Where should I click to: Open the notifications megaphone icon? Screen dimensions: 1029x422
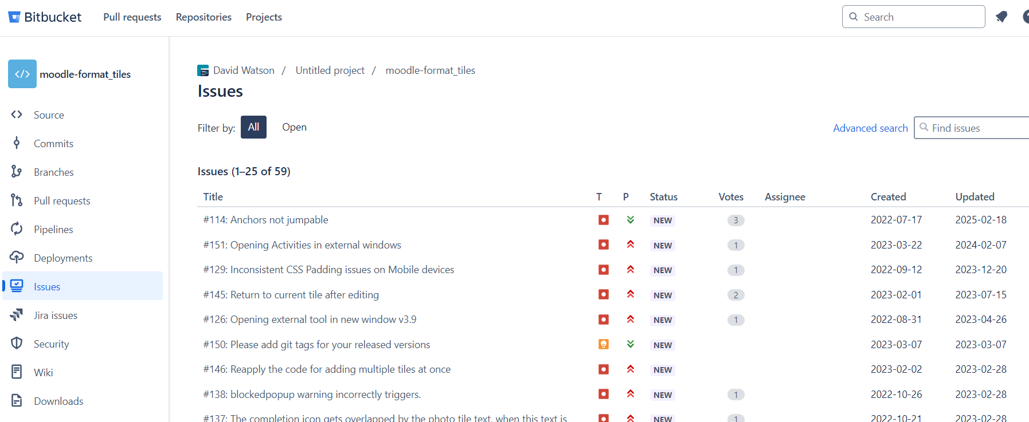click(1001, 17)
